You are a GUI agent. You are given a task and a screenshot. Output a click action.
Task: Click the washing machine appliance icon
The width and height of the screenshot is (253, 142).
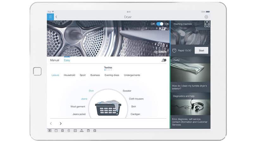pos(207,24)
